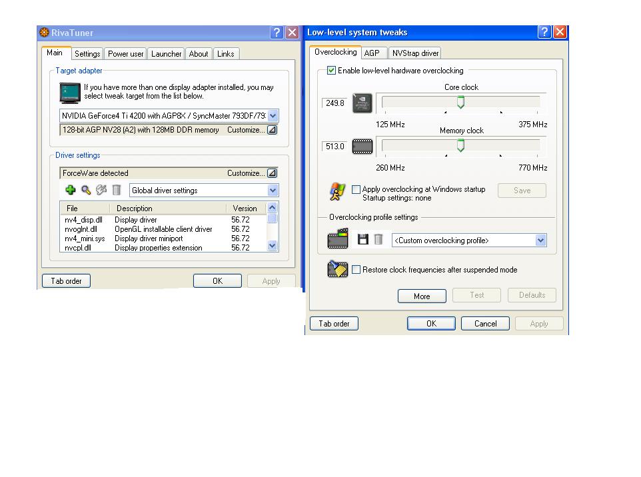The image size is (641, 477).
Task: Click the green plus add driver icon
Action: tap(71, 191)
